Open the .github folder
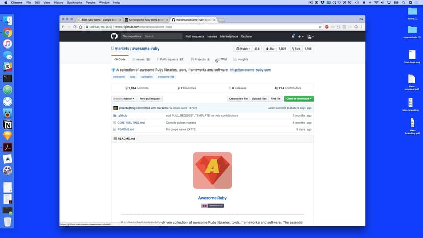The image size is (423, 238). coord(122,116)
